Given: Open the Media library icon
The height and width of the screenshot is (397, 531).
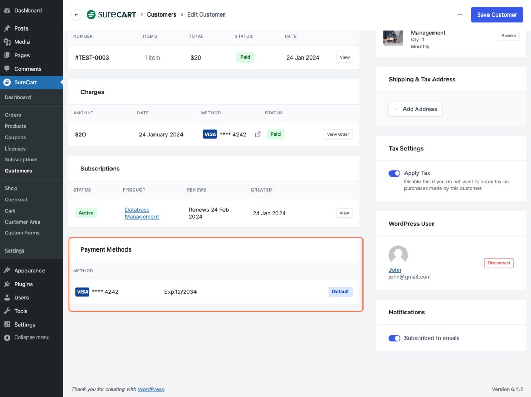Looking at the screenshot, I should 8,41.
